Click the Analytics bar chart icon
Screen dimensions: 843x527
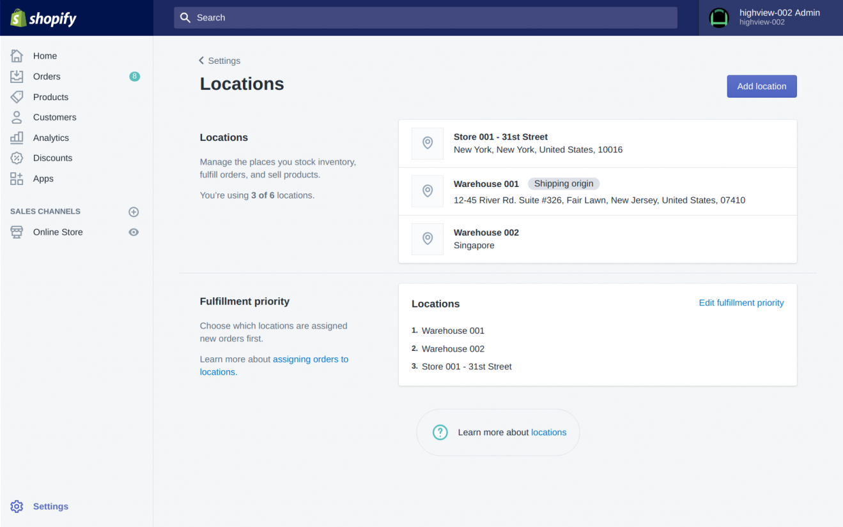click(x=17, y=138)
